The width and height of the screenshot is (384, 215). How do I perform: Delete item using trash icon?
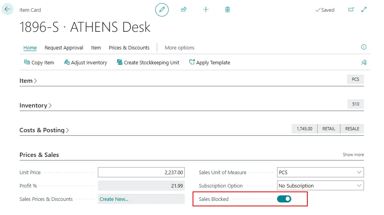coord(228,9)
